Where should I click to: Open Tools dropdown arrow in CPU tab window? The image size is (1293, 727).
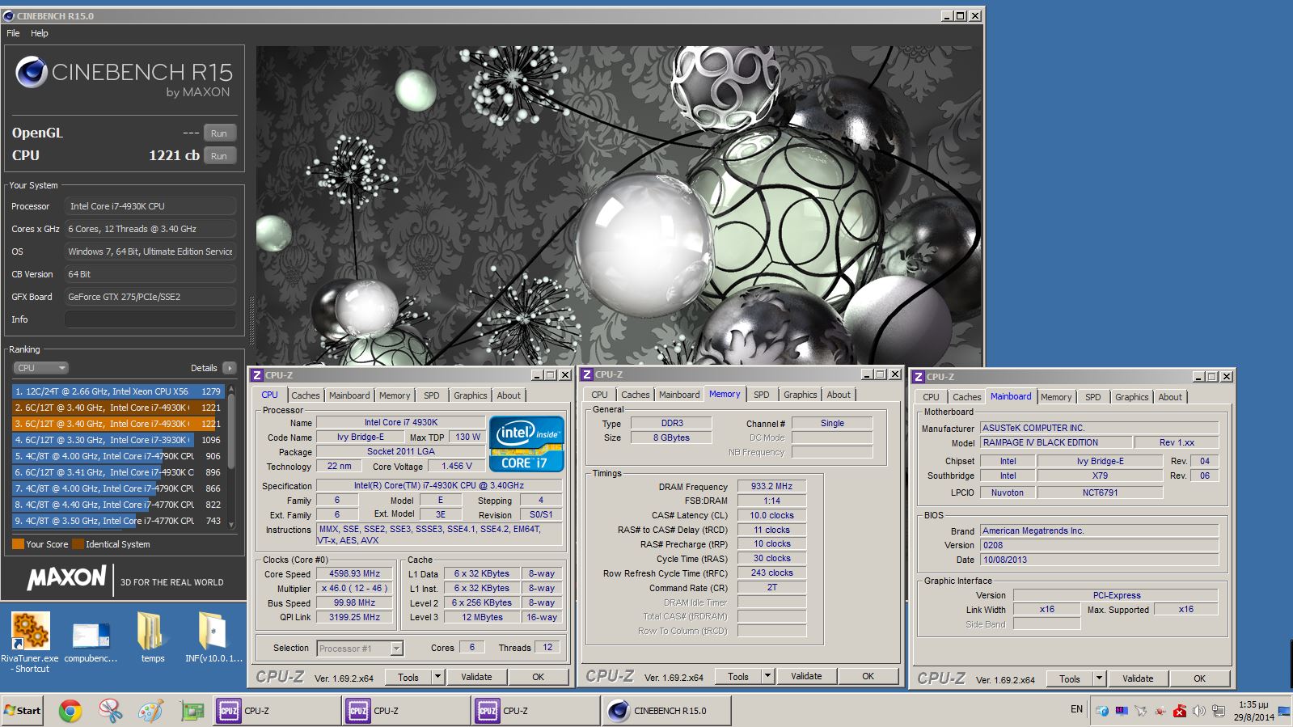437,677
